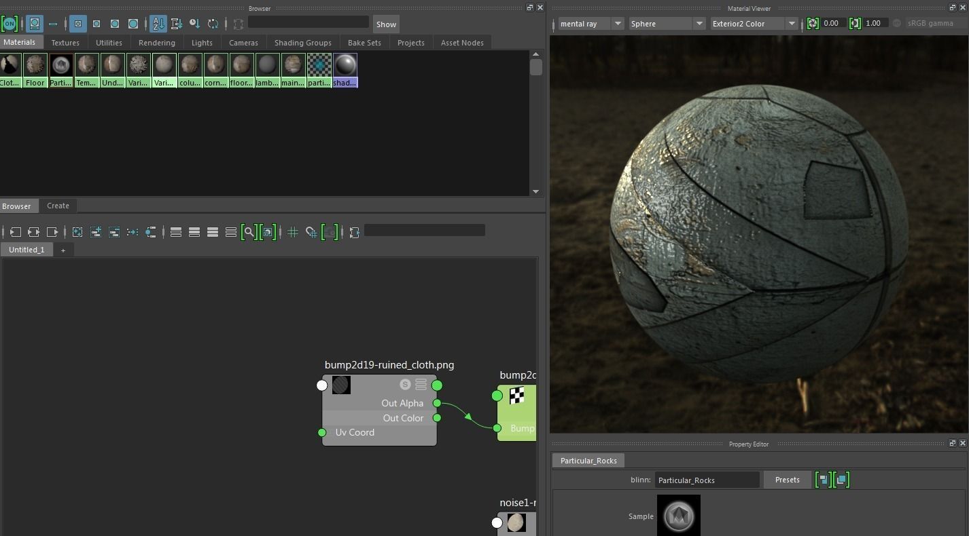Switch Browser to icon view
This screenshot has width=969, height=536.
click(35, 24)
